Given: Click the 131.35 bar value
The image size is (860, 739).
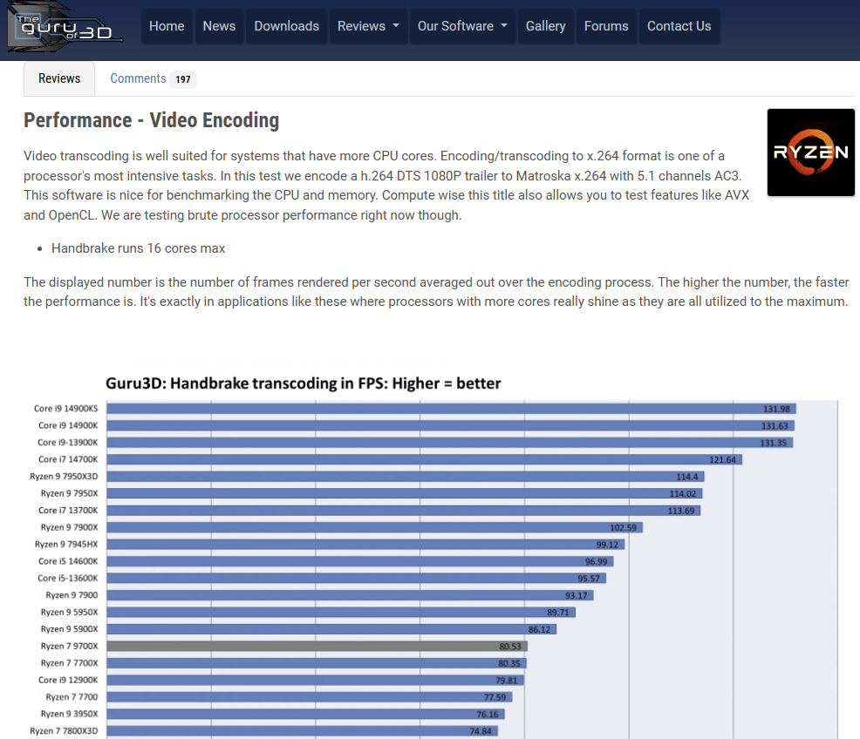Looking at the screenshot, I should [774, 444].
